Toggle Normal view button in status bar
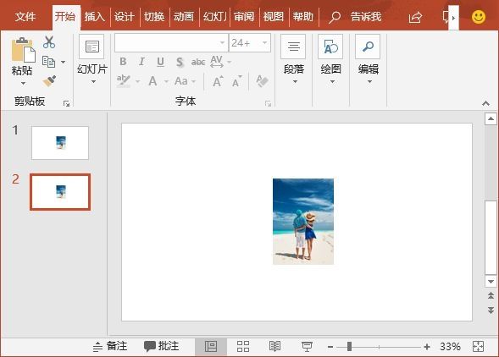The width and height of the screenshot is (499, 357). (211, 346)
